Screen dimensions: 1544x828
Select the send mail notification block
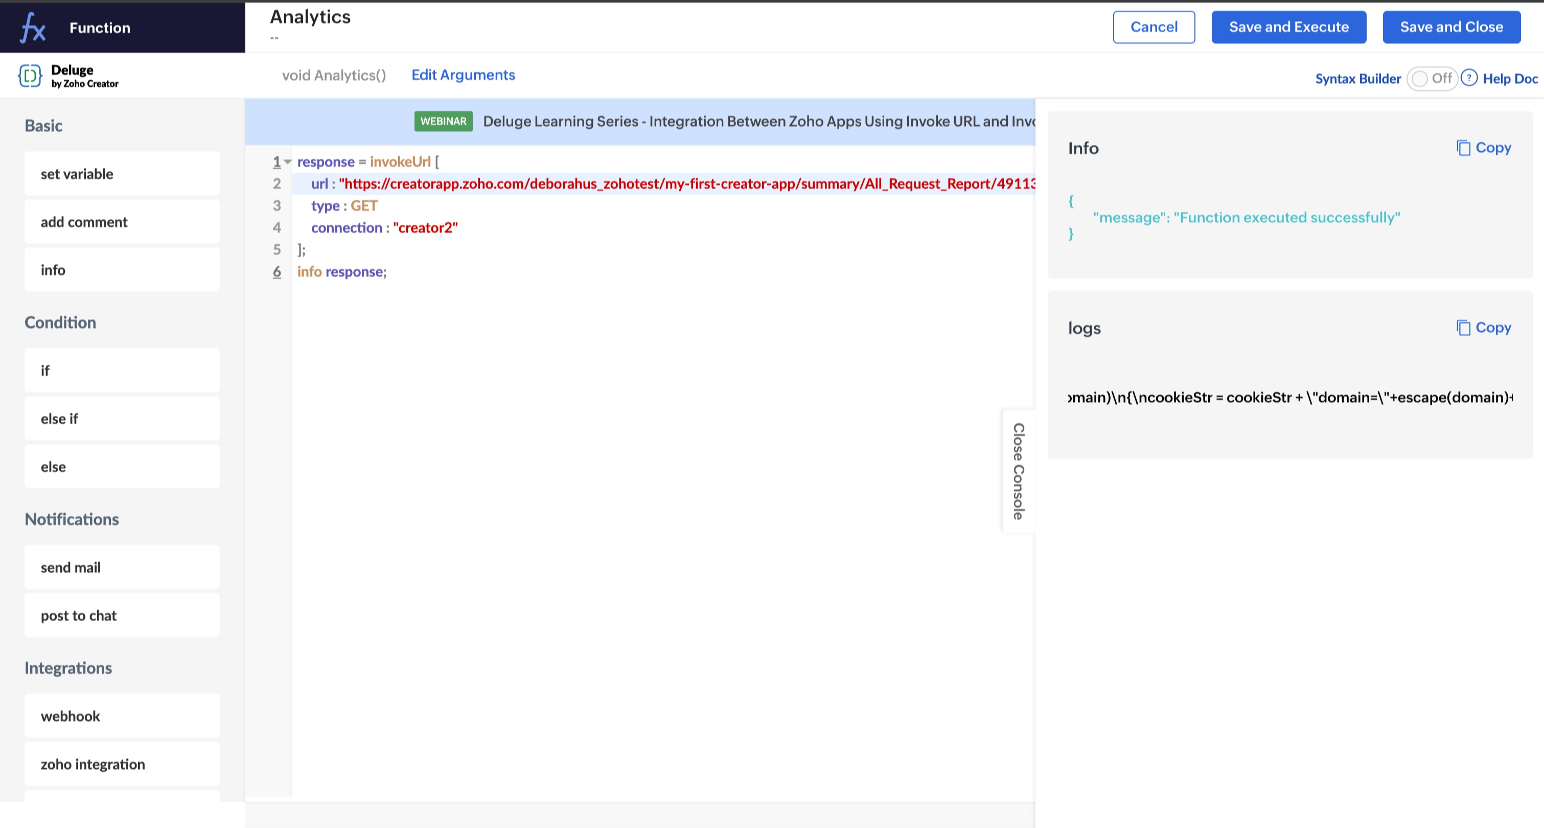click(122, 567)
